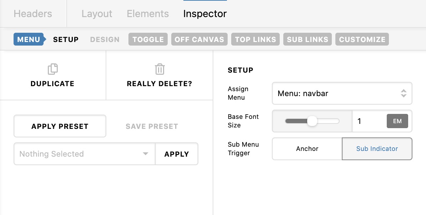The image size is (426, 215).
Task: Click the trash can delete icon
Action: click(x=159, y=69)
